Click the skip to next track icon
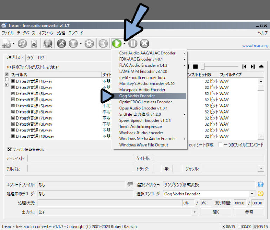Viewport: 270px width, 230px height. (x=252, y=67)
